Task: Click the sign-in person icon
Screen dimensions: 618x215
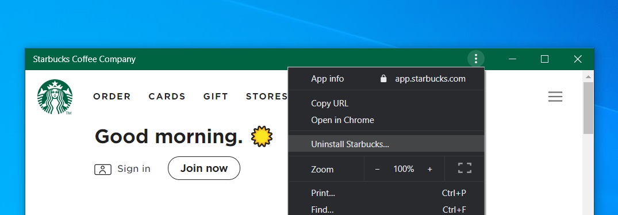Action: point(103,170)
